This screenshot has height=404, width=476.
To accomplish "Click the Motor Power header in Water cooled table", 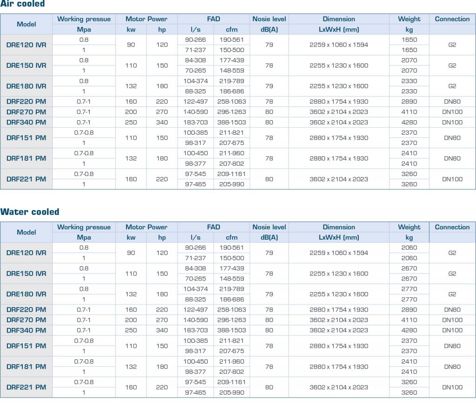I will [146, 227].
